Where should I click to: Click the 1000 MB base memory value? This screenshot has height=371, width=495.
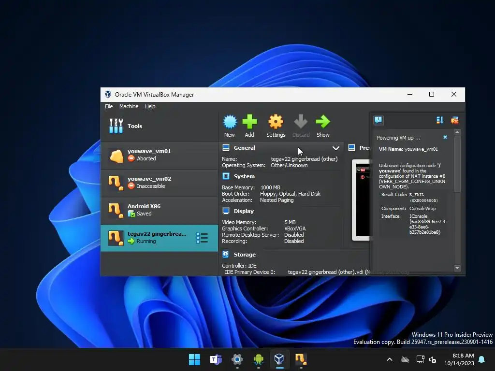(x=270, y=187)
